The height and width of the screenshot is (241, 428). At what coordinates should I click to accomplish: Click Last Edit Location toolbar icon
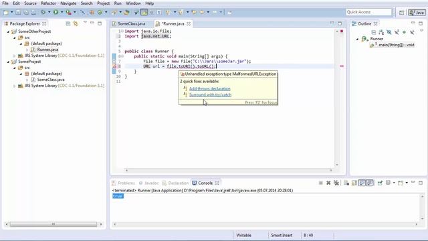coord(194,12)
